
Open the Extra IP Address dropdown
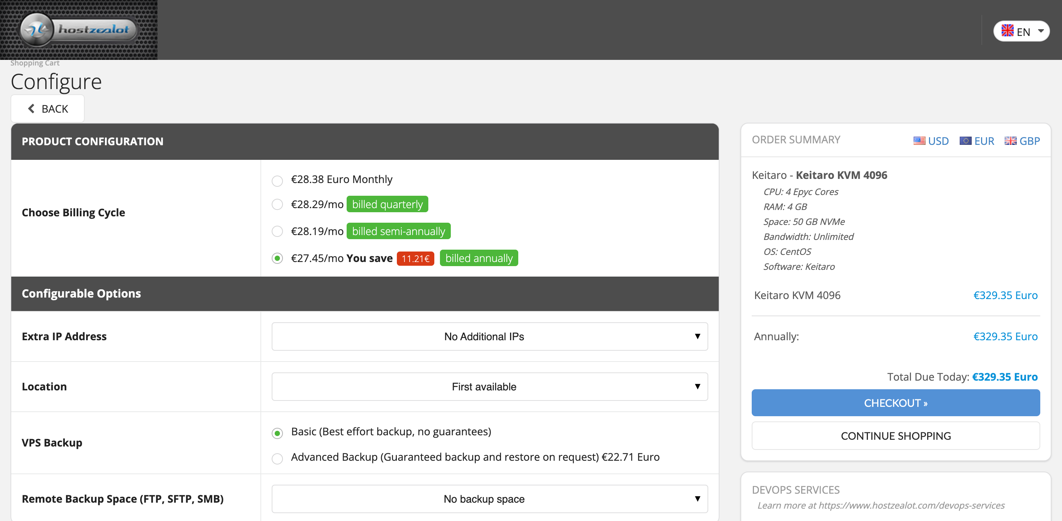pyautogui.click(x=490, y=337)
